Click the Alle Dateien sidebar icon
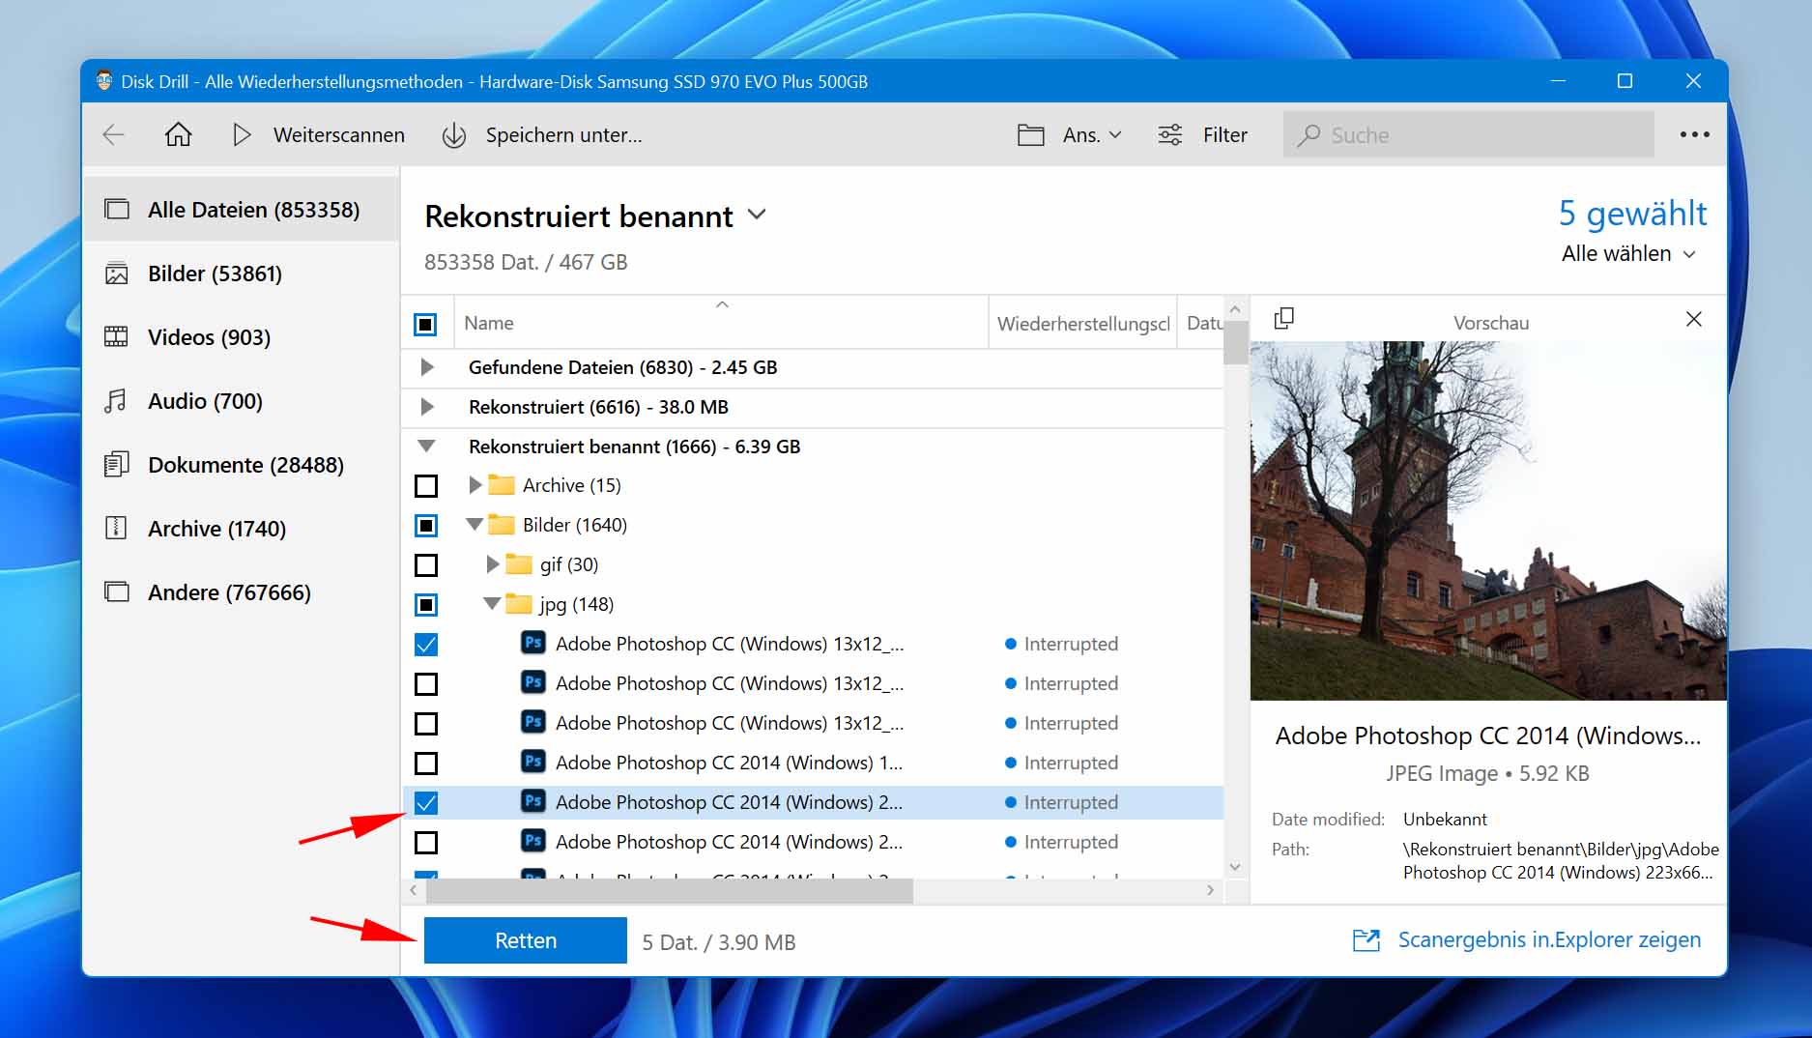Screen dimensions: 1812x1038 point(117,209)
